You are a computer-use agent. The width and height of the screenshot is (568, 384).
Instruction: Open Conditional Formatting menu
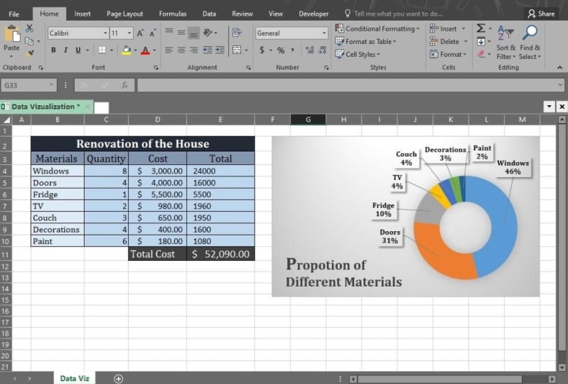pos(377,28)
